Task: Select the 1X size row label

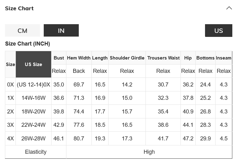Action: click(11, 98)
